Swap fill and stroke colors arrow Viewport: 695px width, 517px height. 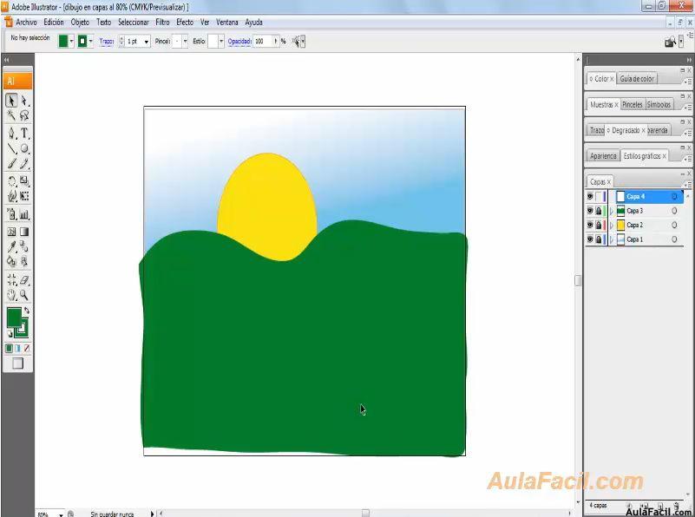tap(27, 311)
